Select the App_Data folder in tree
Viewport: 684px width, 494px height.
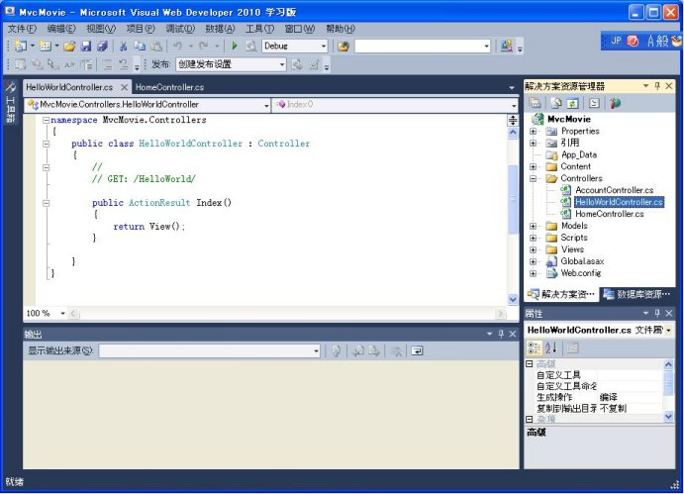point(578,154)
